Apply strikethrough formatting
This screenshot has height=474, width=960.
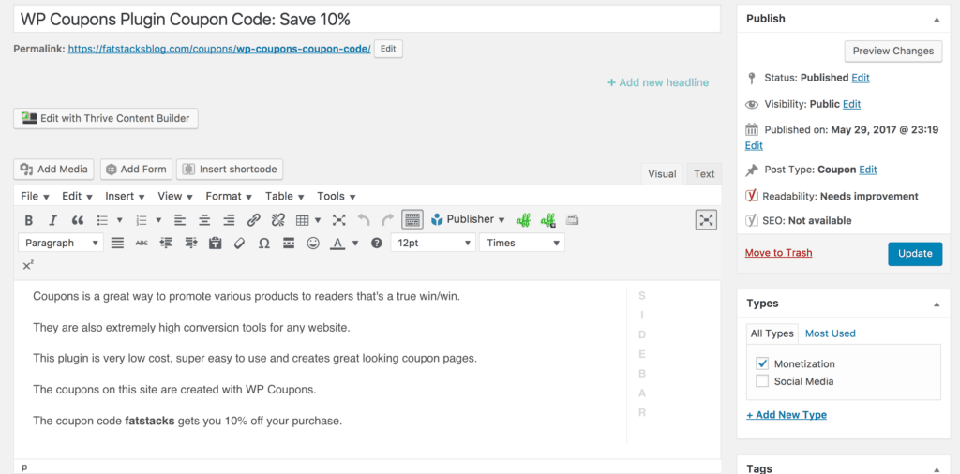coord(142,243)
